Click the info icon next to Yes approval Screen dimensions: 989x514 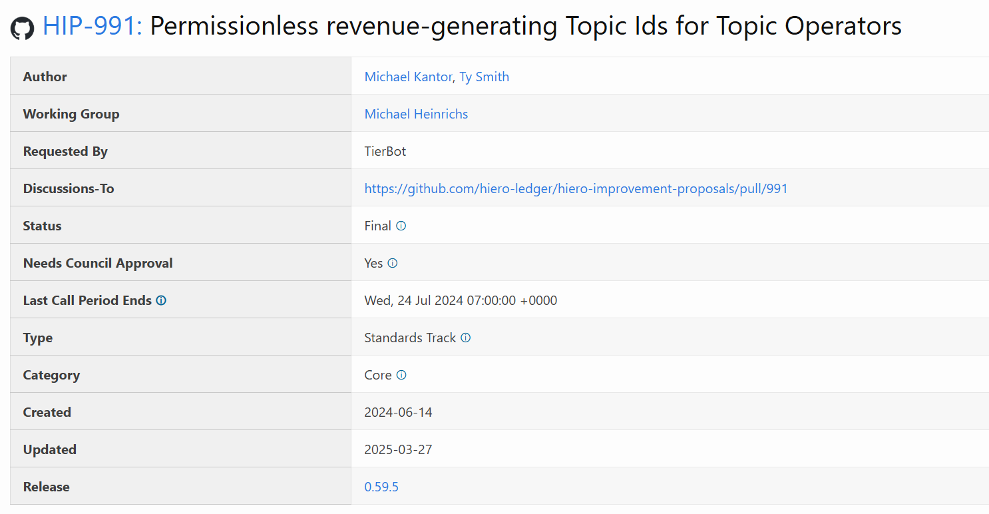393,263
